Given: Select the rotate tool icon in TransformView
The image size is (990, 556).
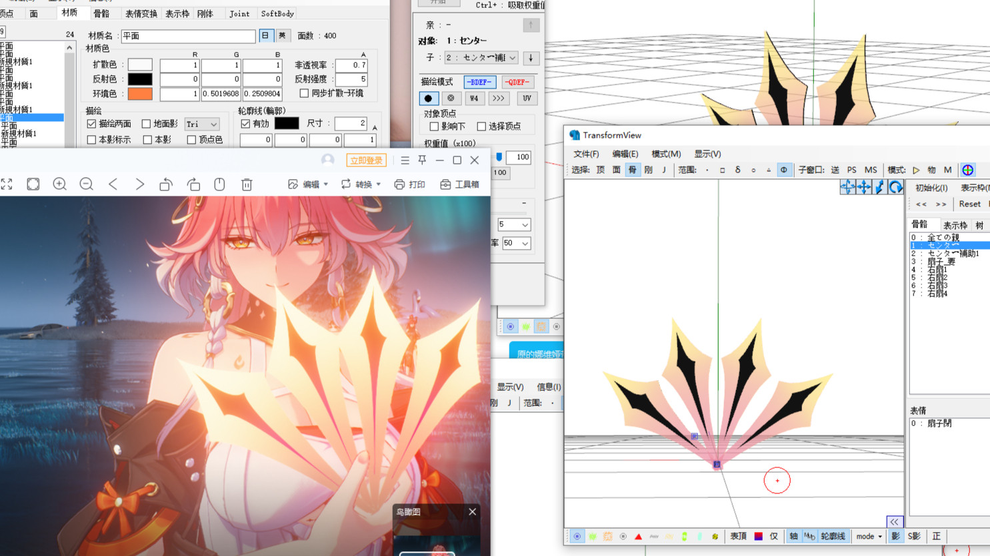Looking at the screenshot, I should (895, 188).
